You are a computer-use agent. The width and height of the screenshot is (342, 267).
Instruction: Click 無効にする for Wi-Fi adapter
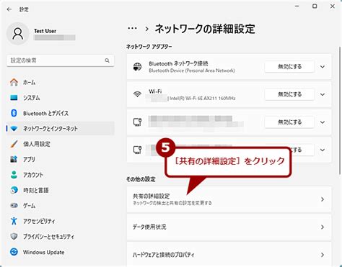289,94
